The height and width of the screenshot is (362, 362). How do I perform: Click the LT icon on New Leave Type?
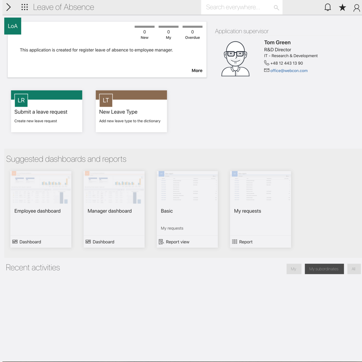click(x=106, y=100)
